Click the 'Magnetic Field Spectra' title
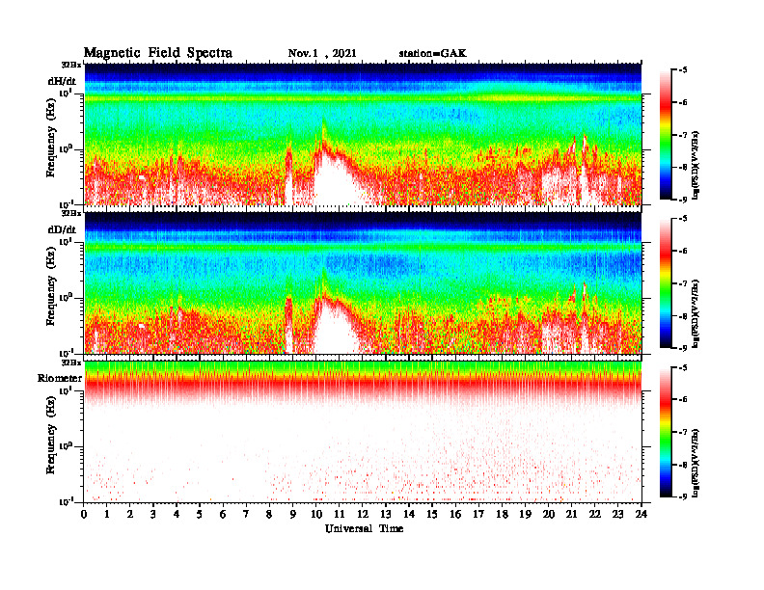Screen dimensions: 764x590 coord(158,53)
